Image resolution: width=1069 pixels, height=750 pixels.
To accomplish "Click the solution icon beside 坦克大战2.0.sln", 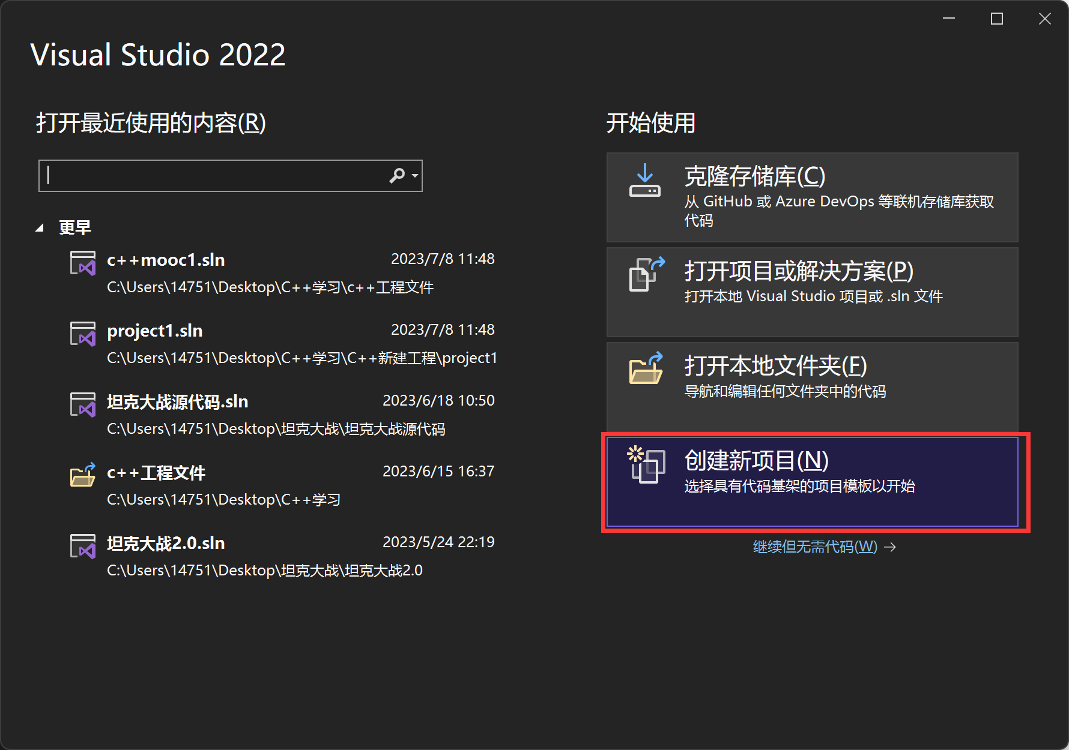I will [x=83, y=547].
